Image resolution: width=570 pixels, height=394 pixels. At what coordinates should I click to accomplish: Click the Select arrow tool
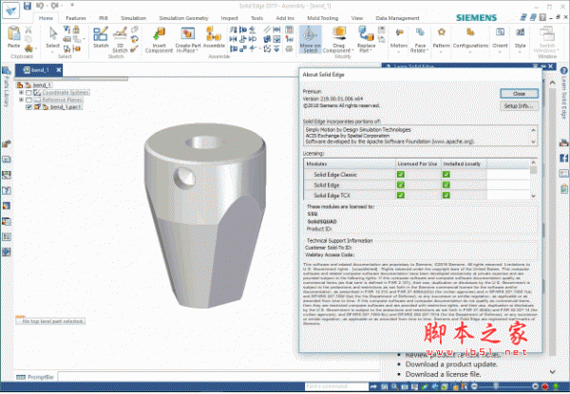tap(53, 33)
